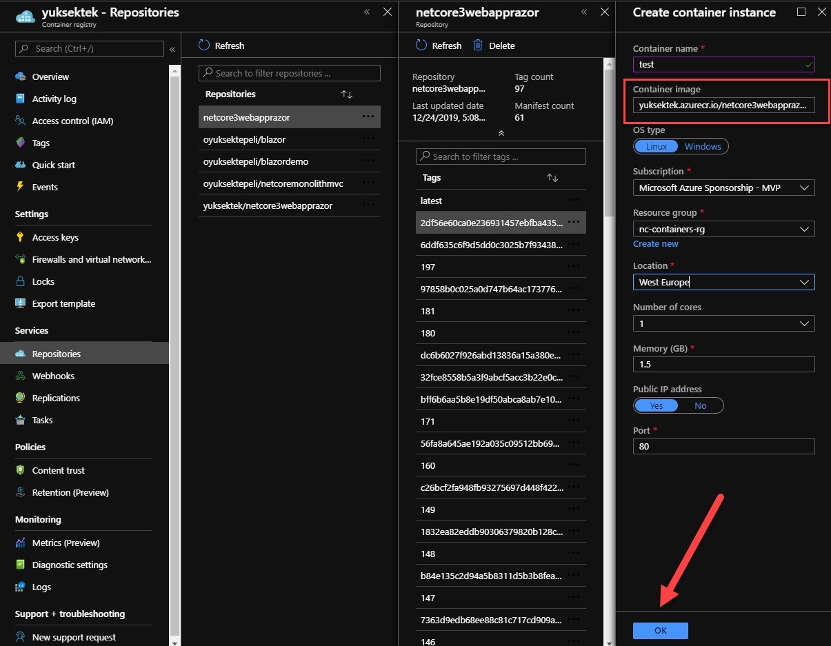This screenshot has height=646, width=831.
Task: Click the New support request icon
Action: [20, 637]
